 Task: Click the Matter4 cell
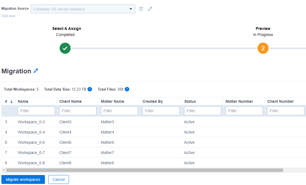coord(107,132)
